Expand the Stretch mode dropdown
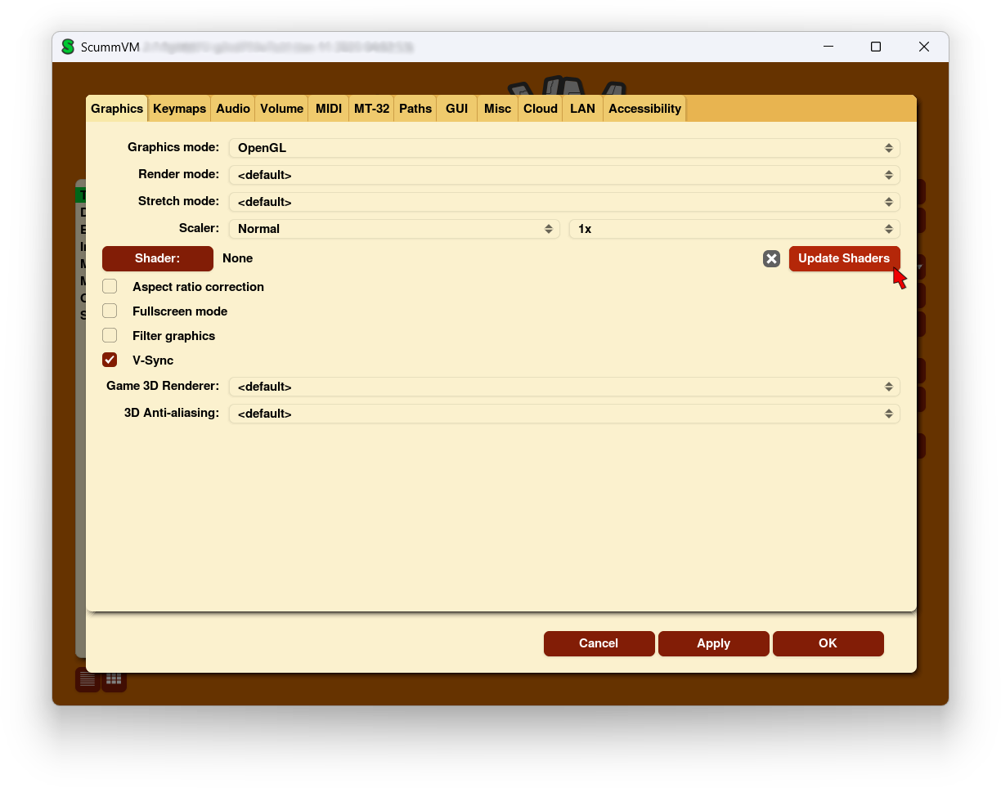The width and height of the screenshot is (1001, 788). pos(563,202)
